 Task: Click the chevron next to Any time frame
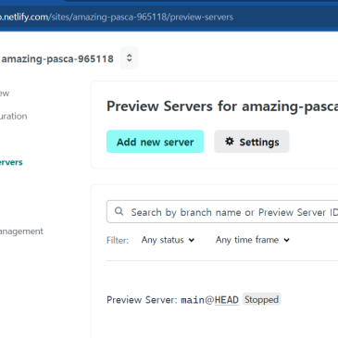point(287,240)
